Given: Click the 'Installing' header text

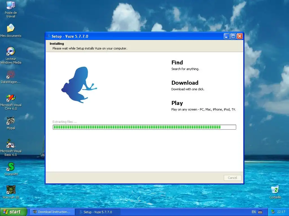Looking at the screenshot, I should pyautogui.click(x=57, y=44).
